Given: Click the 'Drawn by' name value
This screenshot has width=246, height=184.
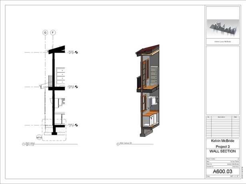Looking at the screenshot, I should click(x=233, y=164).
